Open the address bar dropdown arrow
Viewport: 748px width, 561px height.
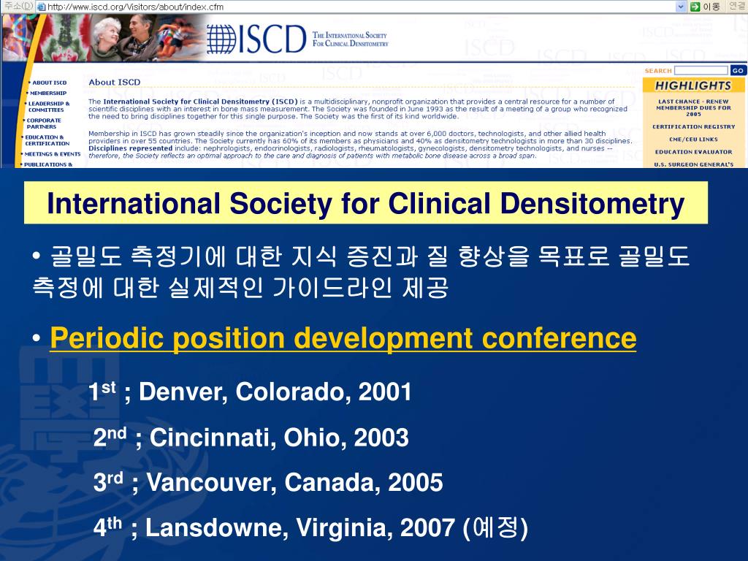pyautogui.click(x=682, y=7)
